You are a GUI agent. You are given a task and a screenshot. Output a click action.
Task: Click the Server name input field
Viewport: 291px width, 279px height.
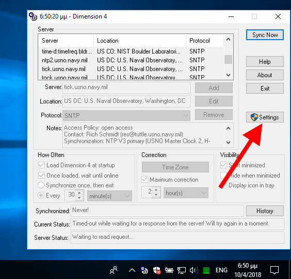tap(126, 88)
